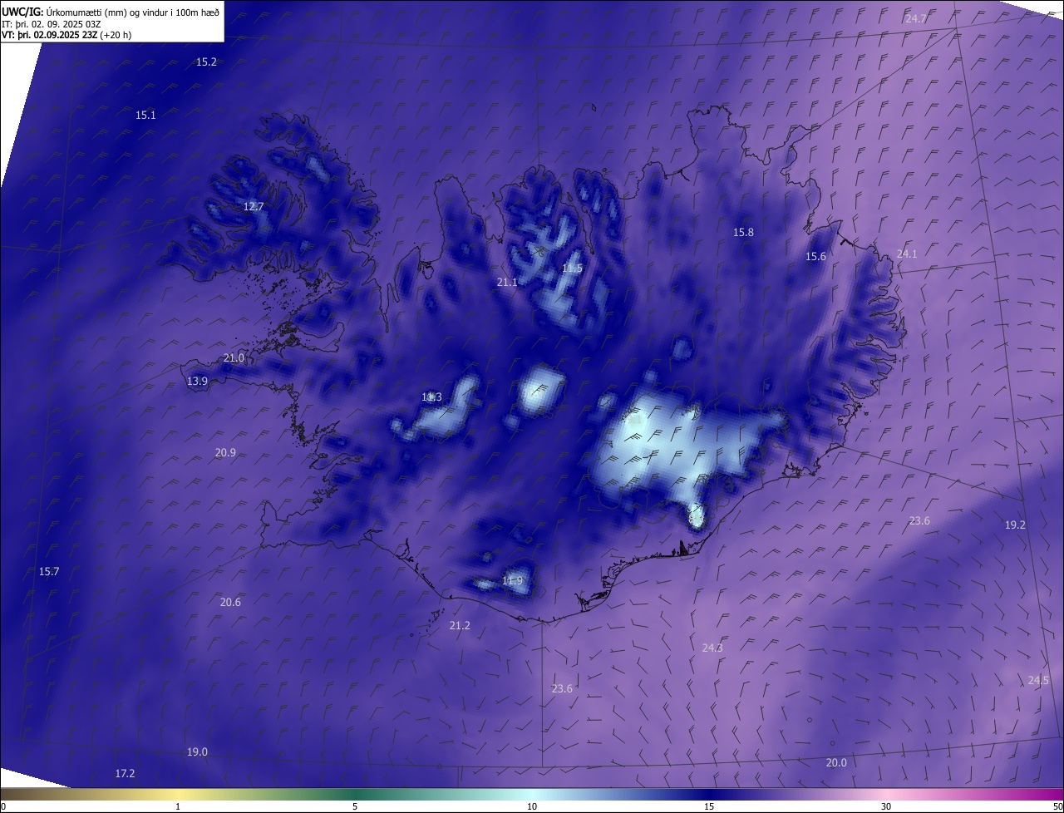Click the 21.1 value label

click(x=507, y=283)
